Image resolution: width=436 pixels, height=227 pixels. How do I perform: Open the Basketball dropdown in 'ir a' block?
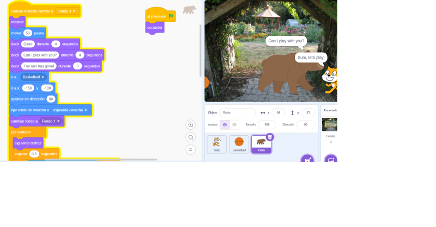[x=34, y=77]
